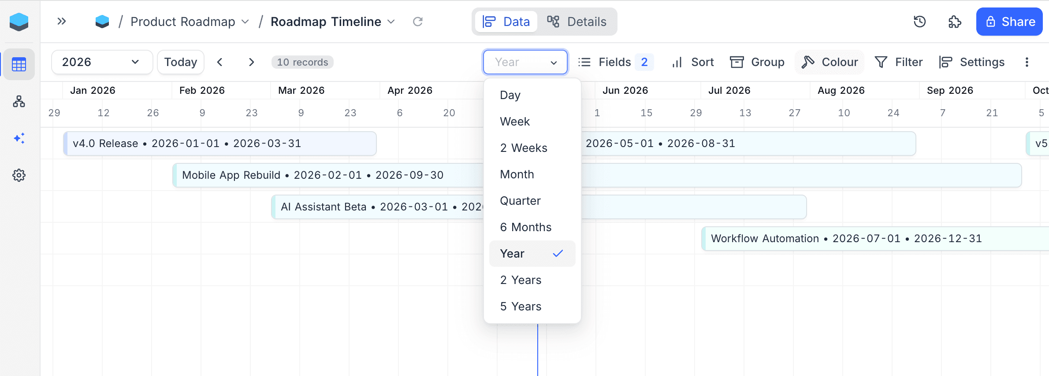Go to the next period with the right arrow
The image size is (1049, 376).
point(251,62)
